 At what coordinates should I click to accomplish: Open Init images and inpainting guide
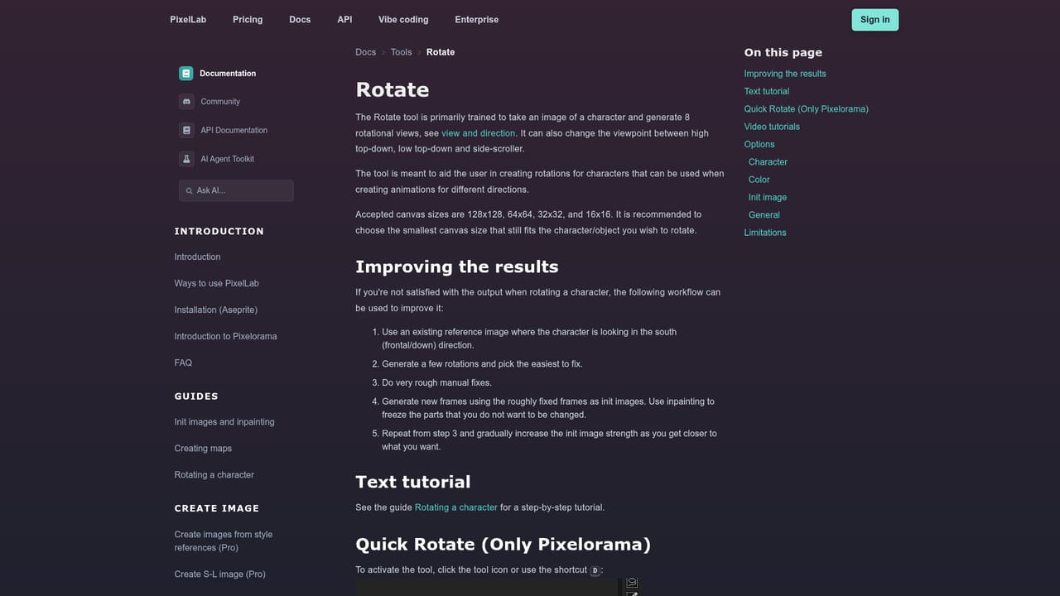[224, 422]
